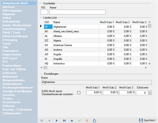
Task: Go to previous record arrow
Action: tap(49, 120)
